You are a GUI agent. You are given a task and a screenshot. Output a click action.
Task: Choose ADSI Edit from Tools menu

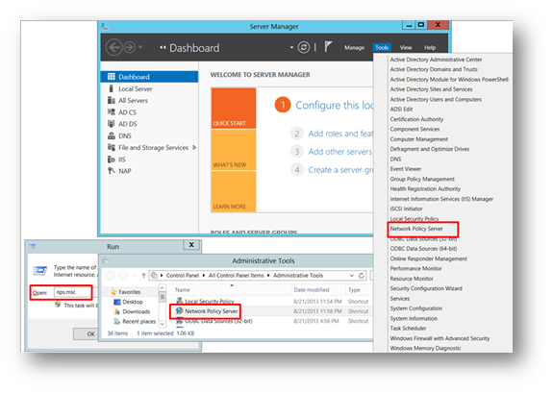click(x=401, y=110)
